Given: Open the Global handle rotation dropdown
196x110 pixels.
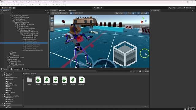Looking at the screenshot, I should point(63,13).
